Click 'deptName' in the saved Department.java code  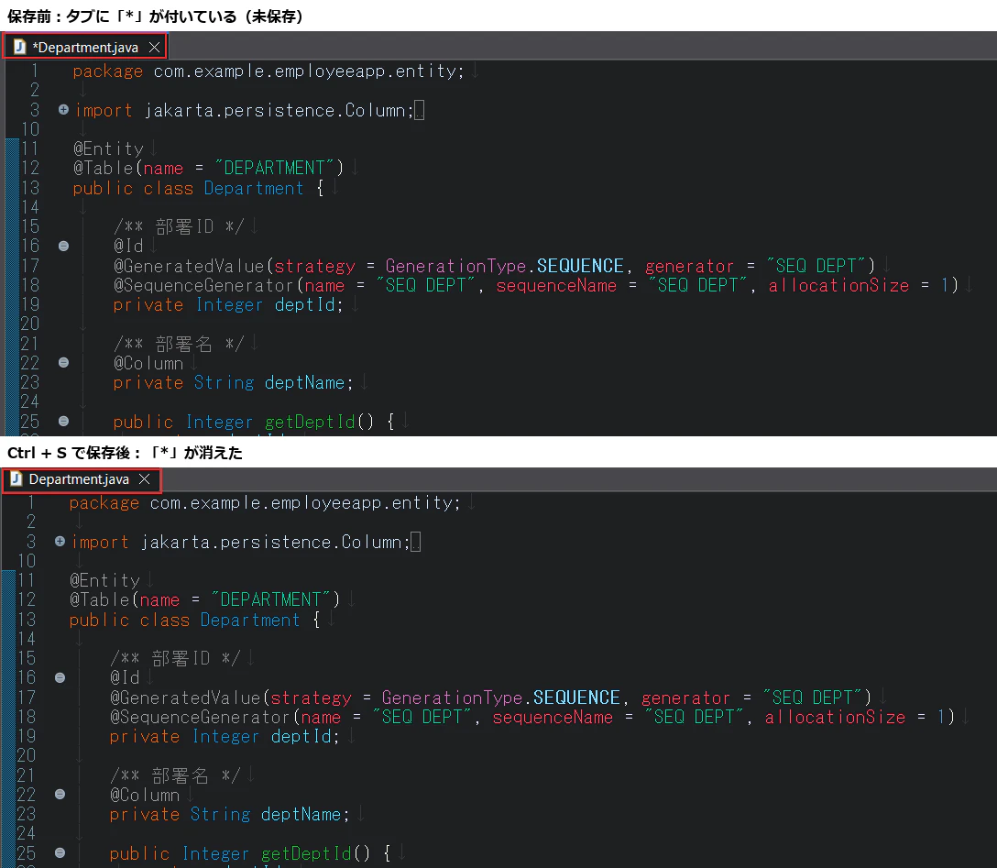pos(301,815)
